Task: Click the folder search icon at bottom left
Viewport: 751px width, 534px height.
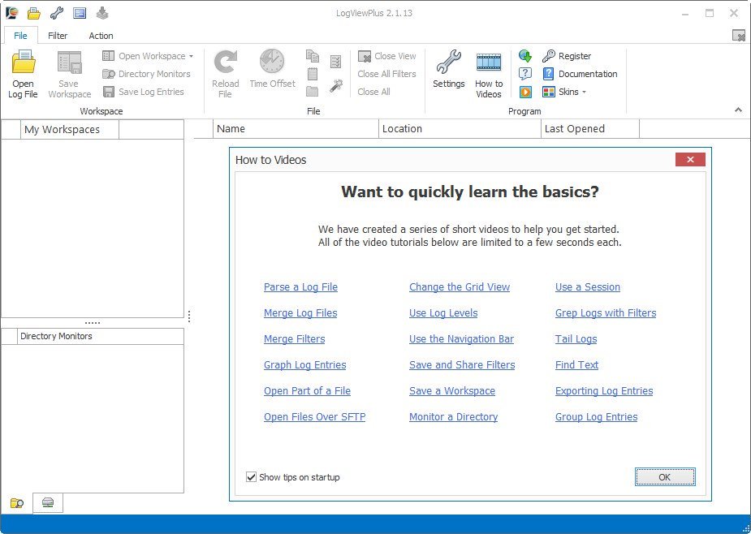Action: click(x=16, y=503)
